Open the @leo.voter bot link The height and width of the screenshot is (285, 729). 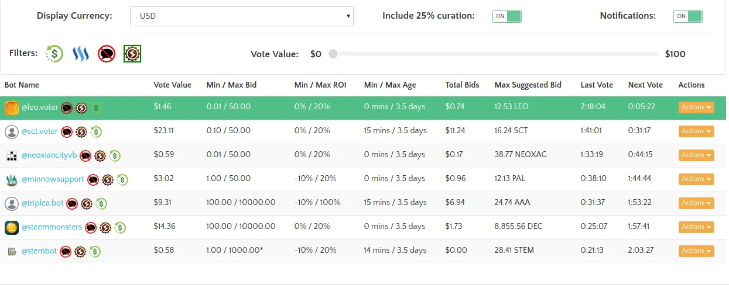[x=40, y=107]
